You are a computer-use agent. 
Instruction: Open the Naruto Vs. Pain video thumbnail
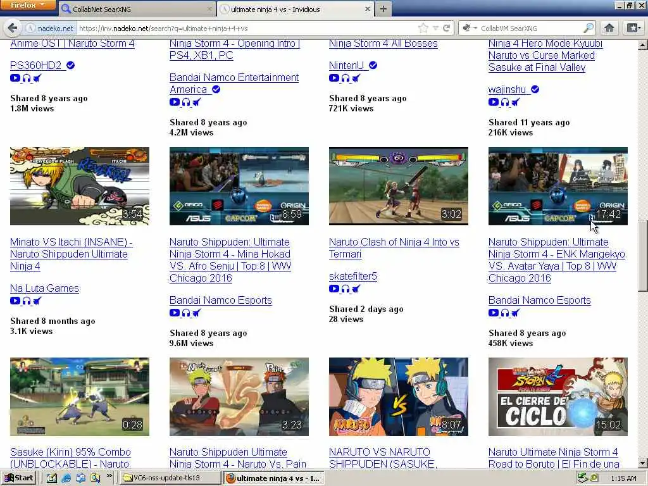point(239,397)
